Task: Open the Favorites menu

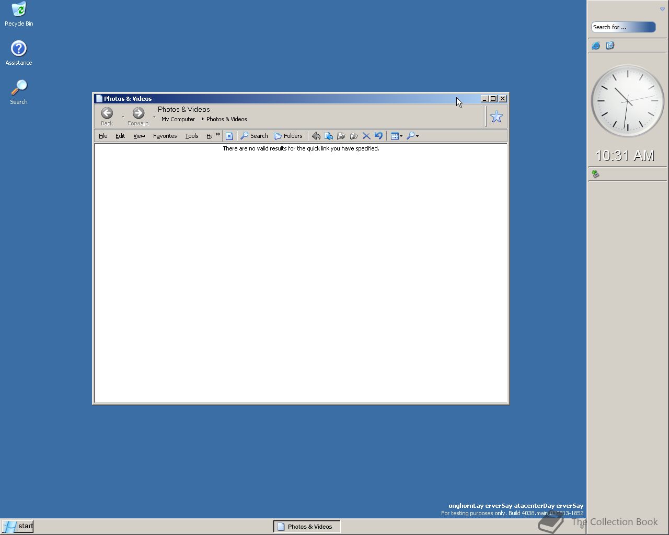Action: click(165, 136)
